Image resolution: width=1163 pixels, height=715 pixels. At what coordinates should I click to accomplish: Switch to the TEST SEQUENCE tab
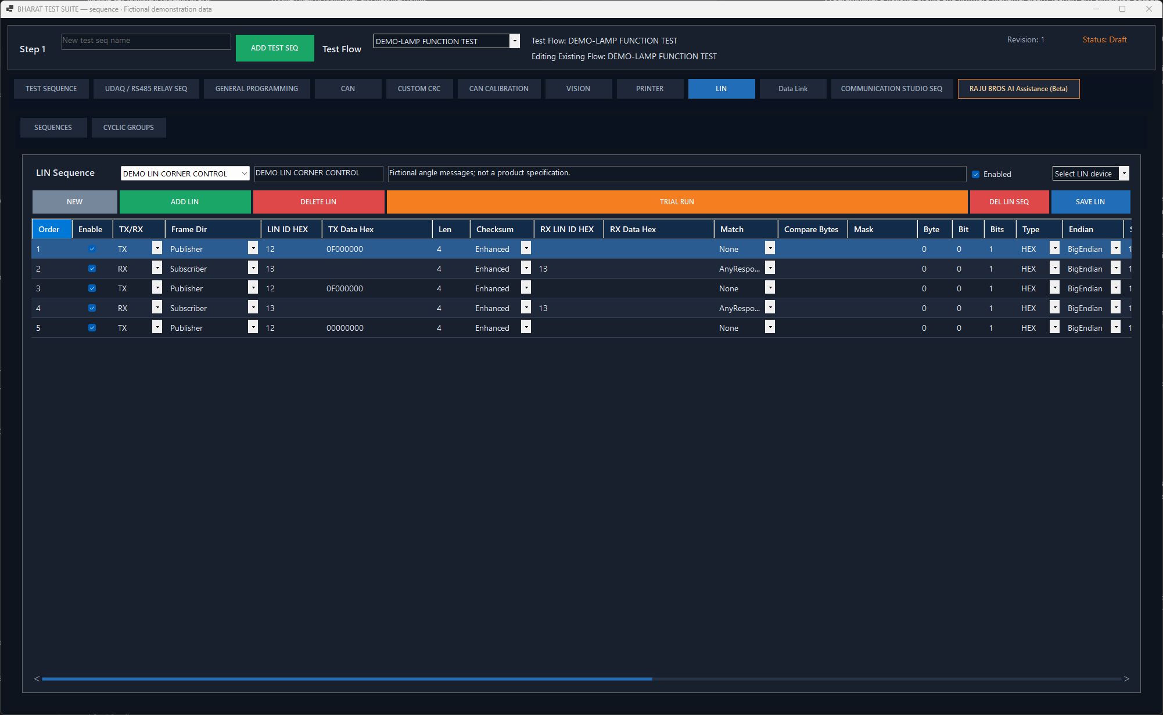click(51, 89)
